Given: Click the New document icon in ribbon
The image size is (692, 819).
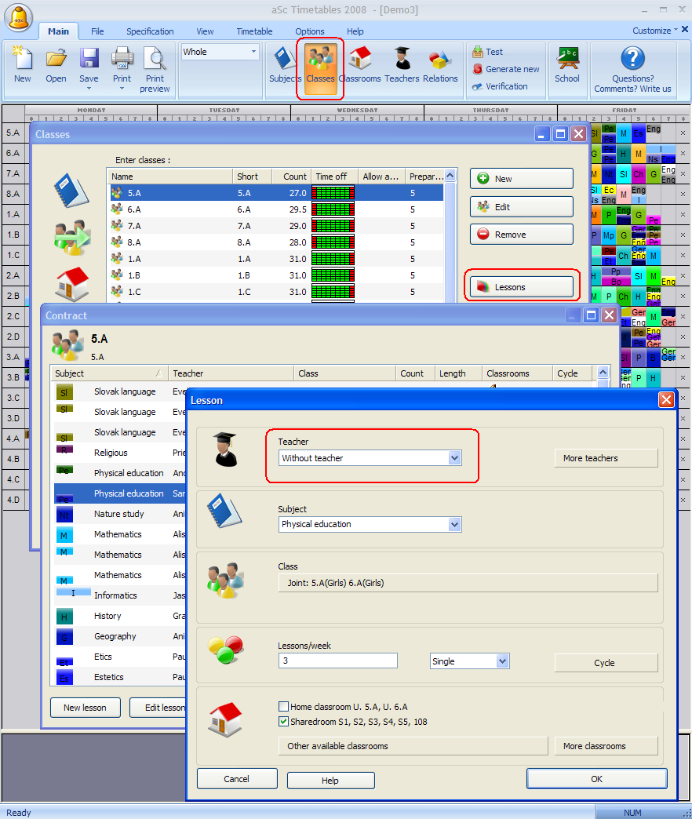Looking at the screenshot, I should point(23,61).
